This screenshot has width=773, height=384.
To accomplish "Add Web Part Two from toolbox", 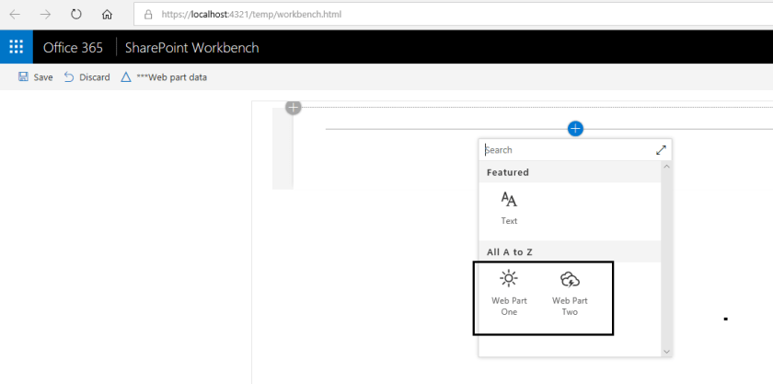I will pyautogui.click(x=570, y=293).
